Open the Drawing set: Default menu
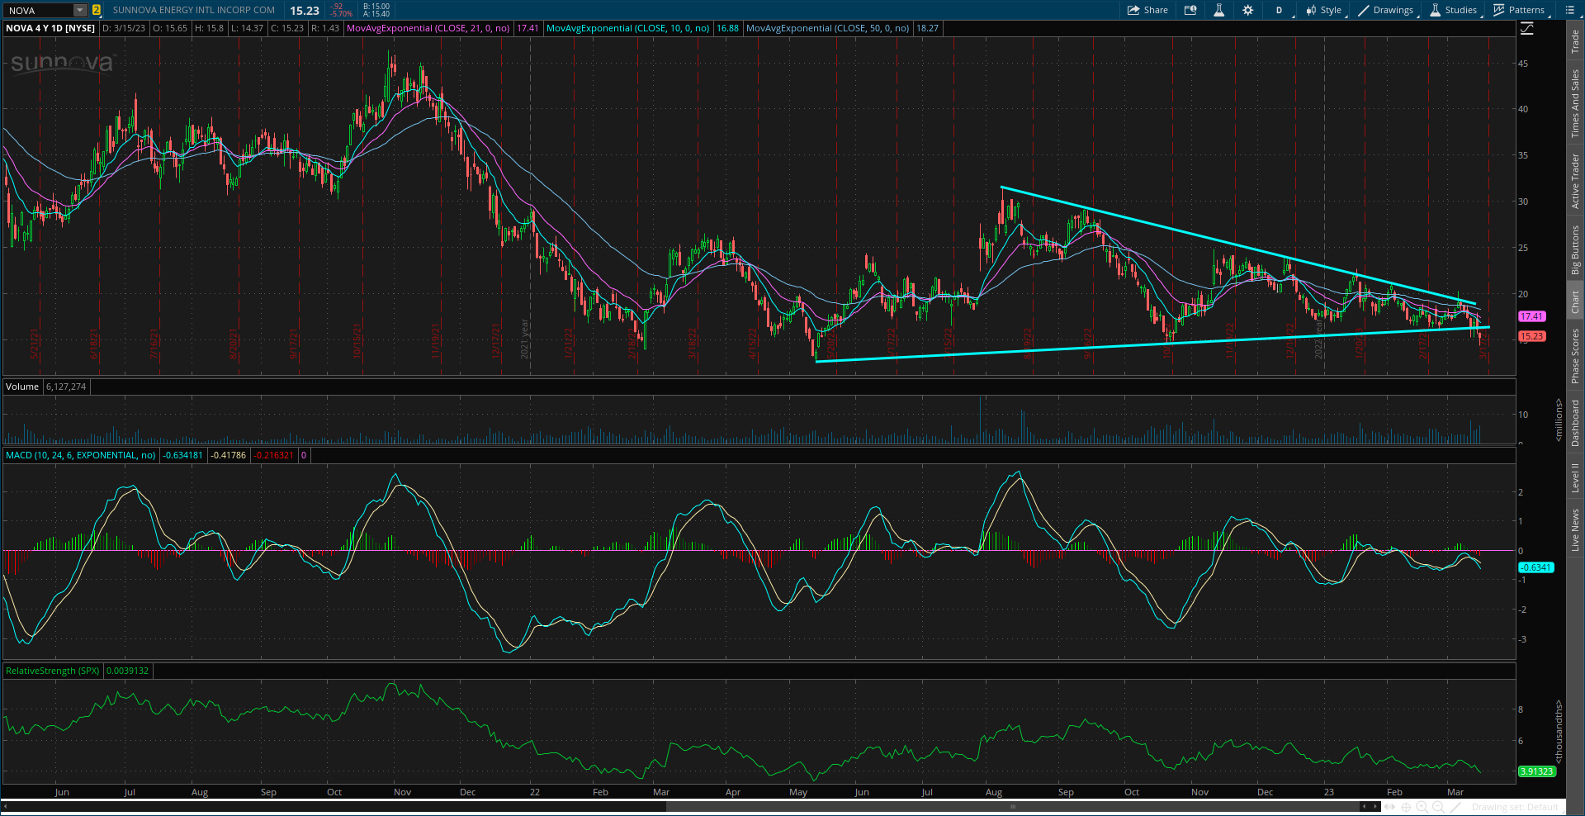This screenshot has width=1585, height=816. pos(1515,807)
